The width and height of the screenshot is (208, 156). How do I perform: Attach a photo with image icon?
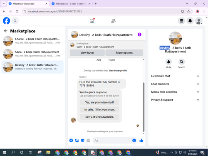77,141
